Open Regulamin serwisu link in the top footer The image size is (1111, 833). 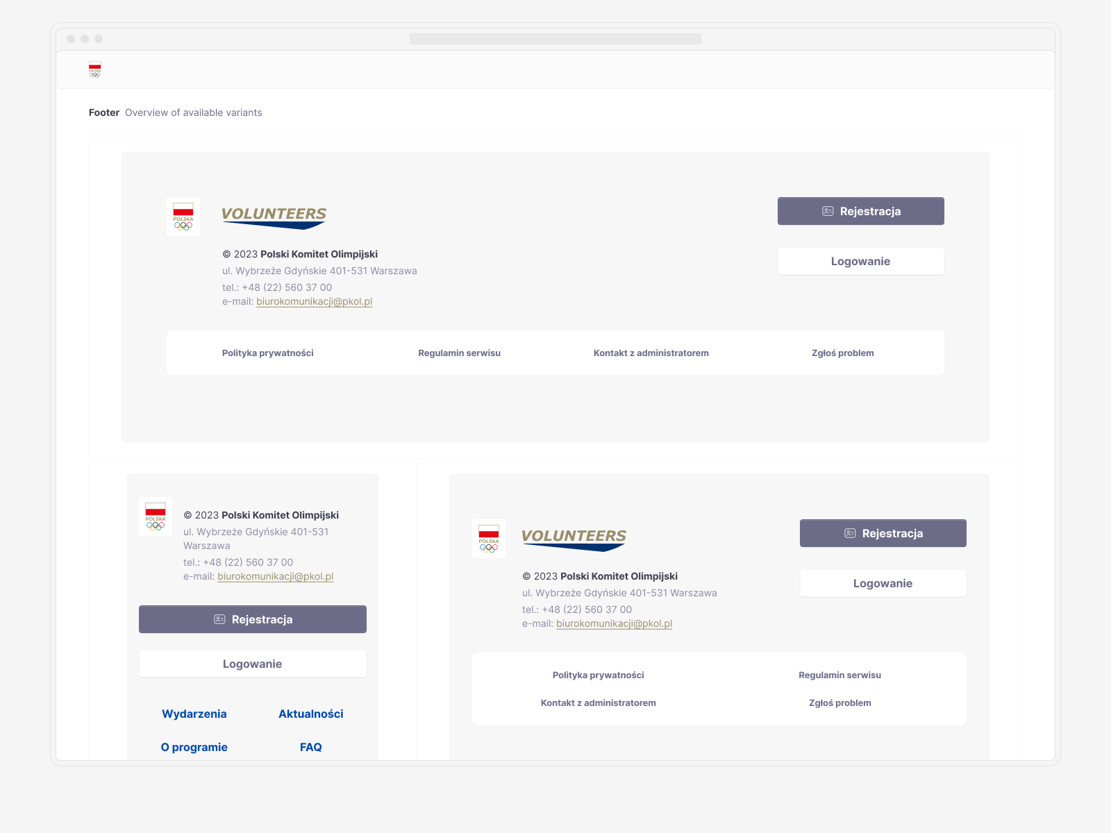pos(460,353)
